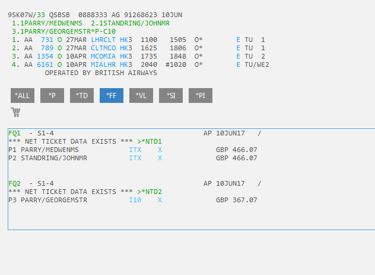Open the >*NTD1 net ticket data link
Image resolution: width=375 pixels, height=275 pixels.
150,141
